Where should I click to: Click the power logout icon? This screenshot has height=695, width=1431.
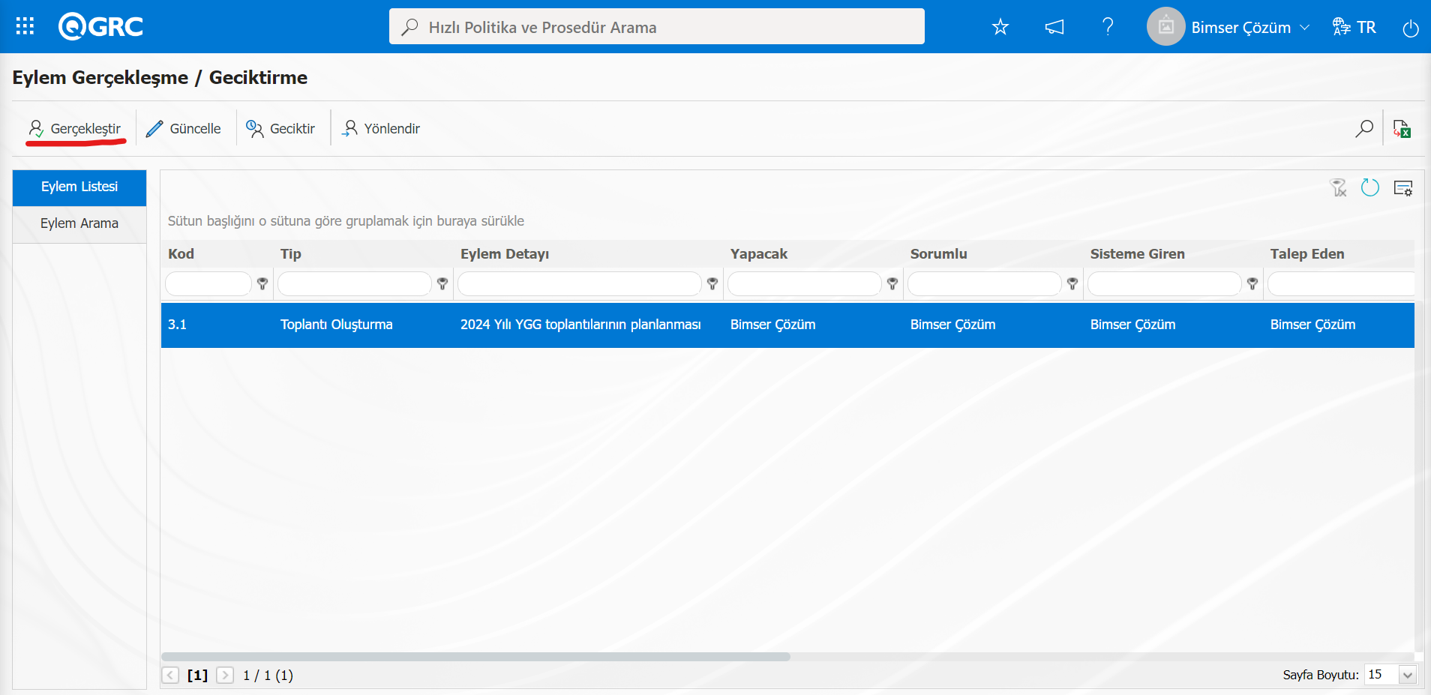coord(1411,28)
